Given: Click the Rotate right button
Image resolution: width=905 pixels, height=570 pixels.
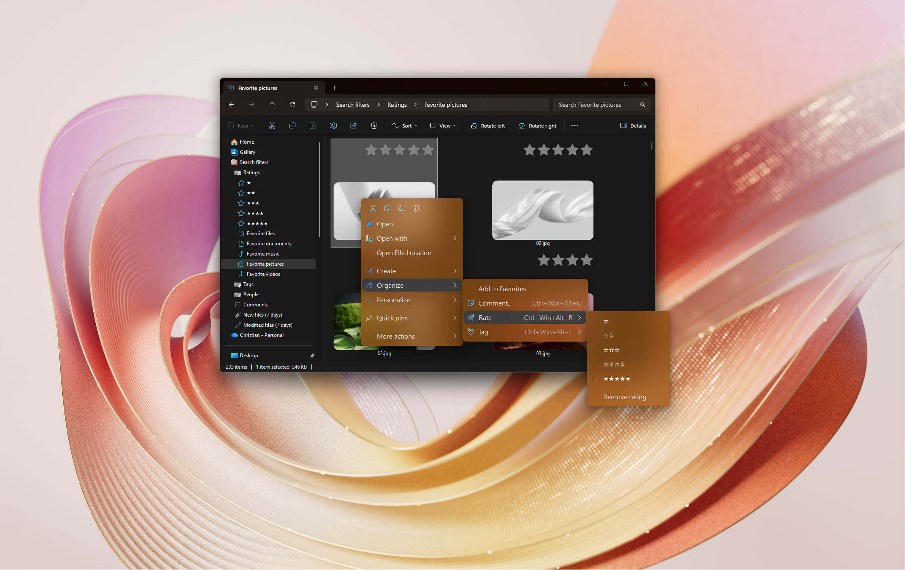Looking at the screenshot, I should (537, 126).
